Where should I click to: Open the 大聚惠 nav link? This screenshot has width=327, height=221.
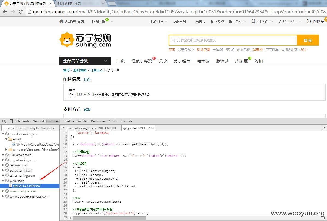pos(241,61)
